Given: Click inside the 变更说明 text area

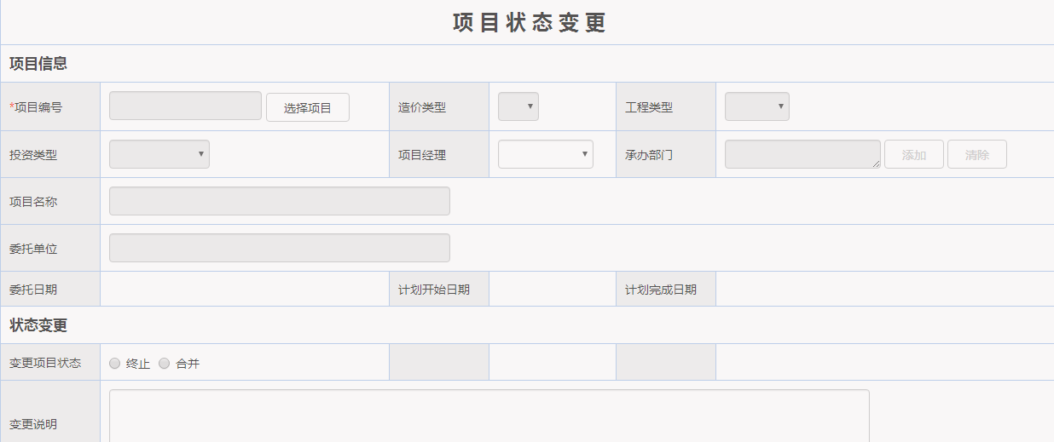Looking at the screenshot, I should coord(489,416).
